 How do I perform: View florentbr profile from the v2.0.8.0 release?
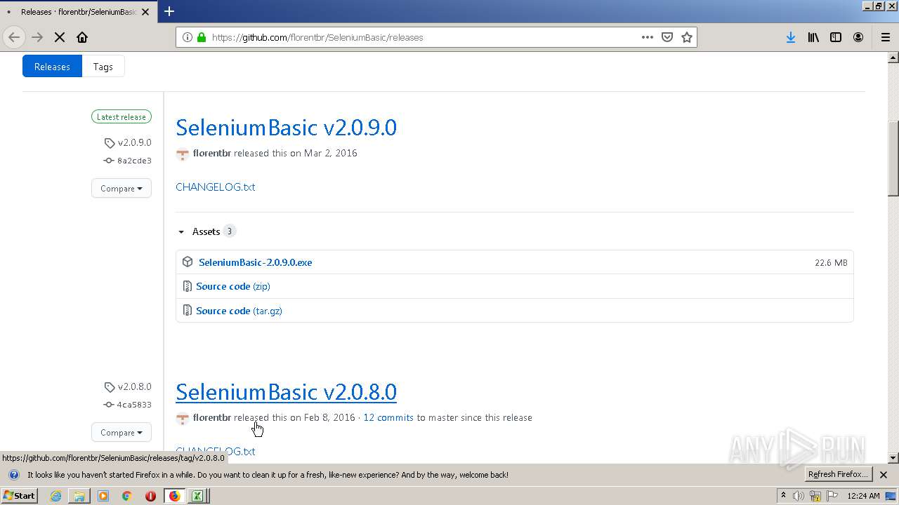(212, 417)
